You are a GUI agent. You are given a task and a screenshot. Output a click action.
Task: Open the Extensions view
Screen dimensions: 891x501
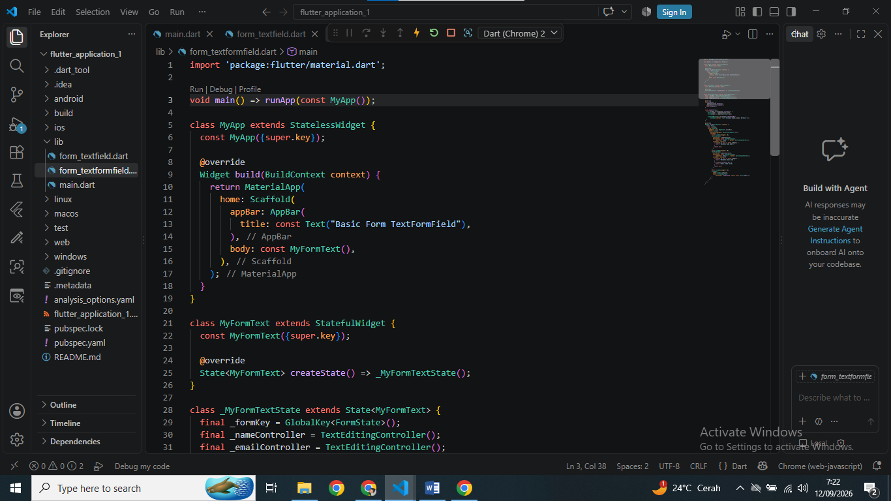(17, 153)
